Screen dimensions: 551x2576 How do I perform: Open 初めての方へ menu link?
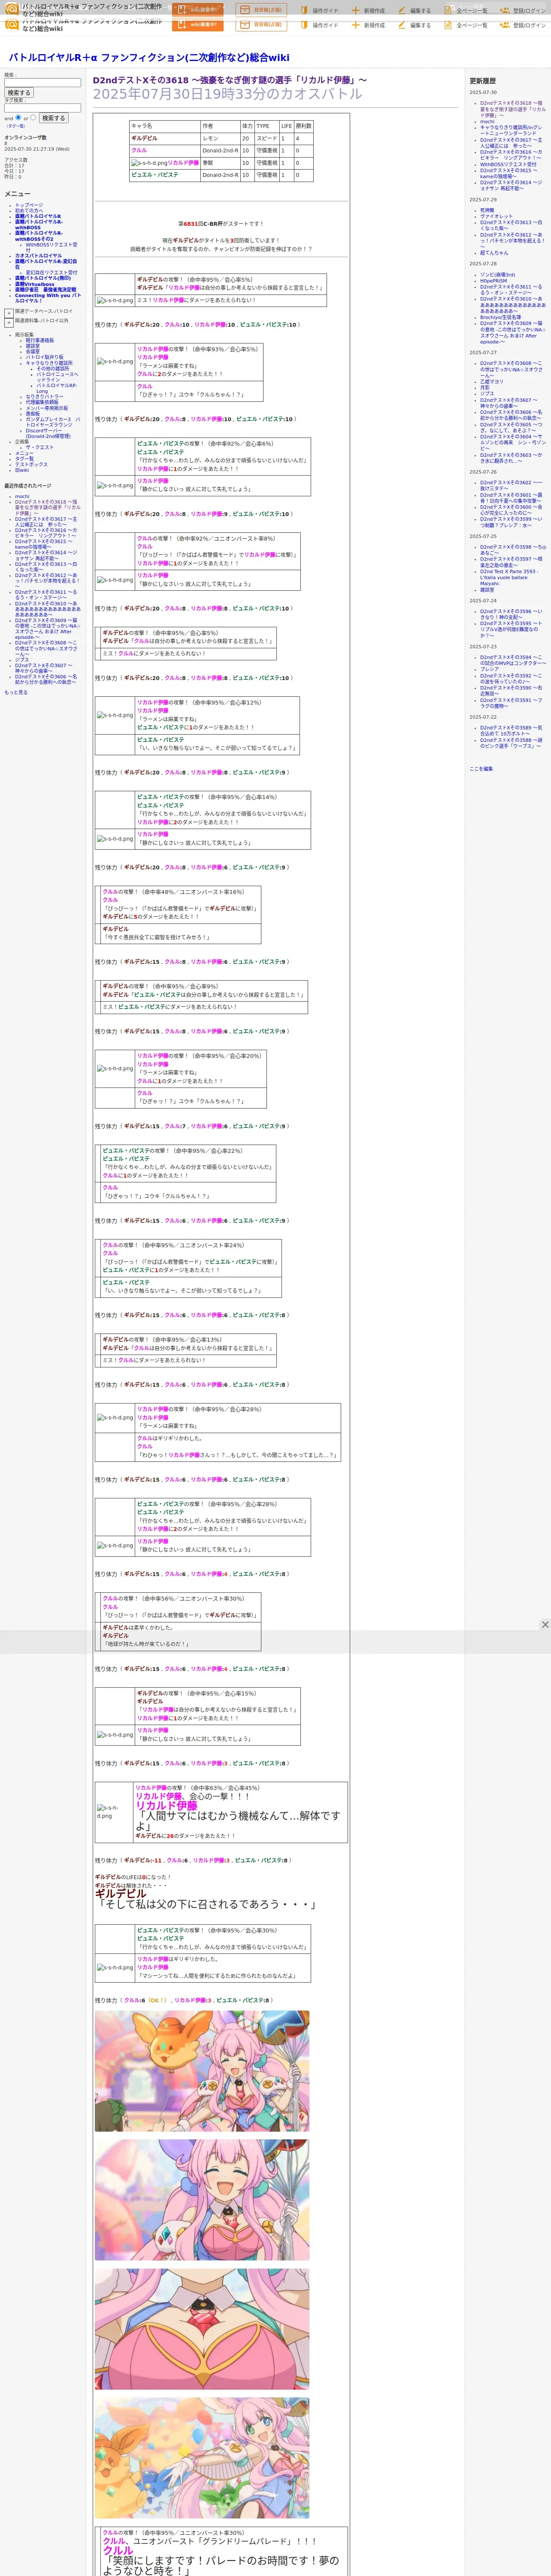[29, 211]
